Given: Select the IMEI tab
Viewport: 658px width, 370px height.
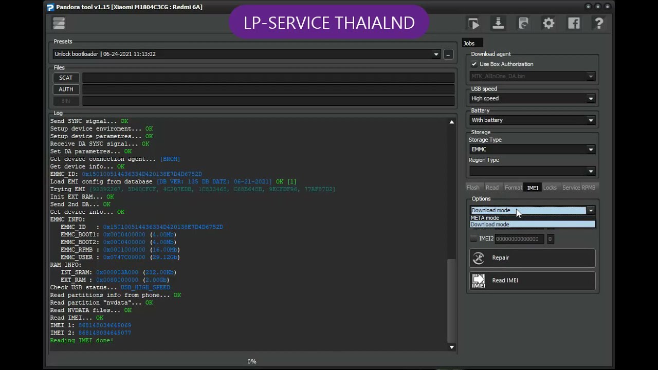Looking at the screenshot, I should 533,188.
